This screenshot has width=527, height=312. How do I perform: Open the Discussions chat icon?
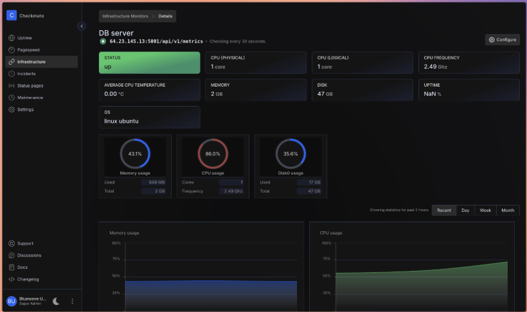(12, 256)
